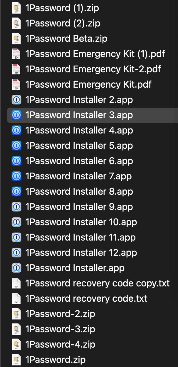Select the 1Password Installer 10.app row
The image size is (178, 367).
coord(93,222)
